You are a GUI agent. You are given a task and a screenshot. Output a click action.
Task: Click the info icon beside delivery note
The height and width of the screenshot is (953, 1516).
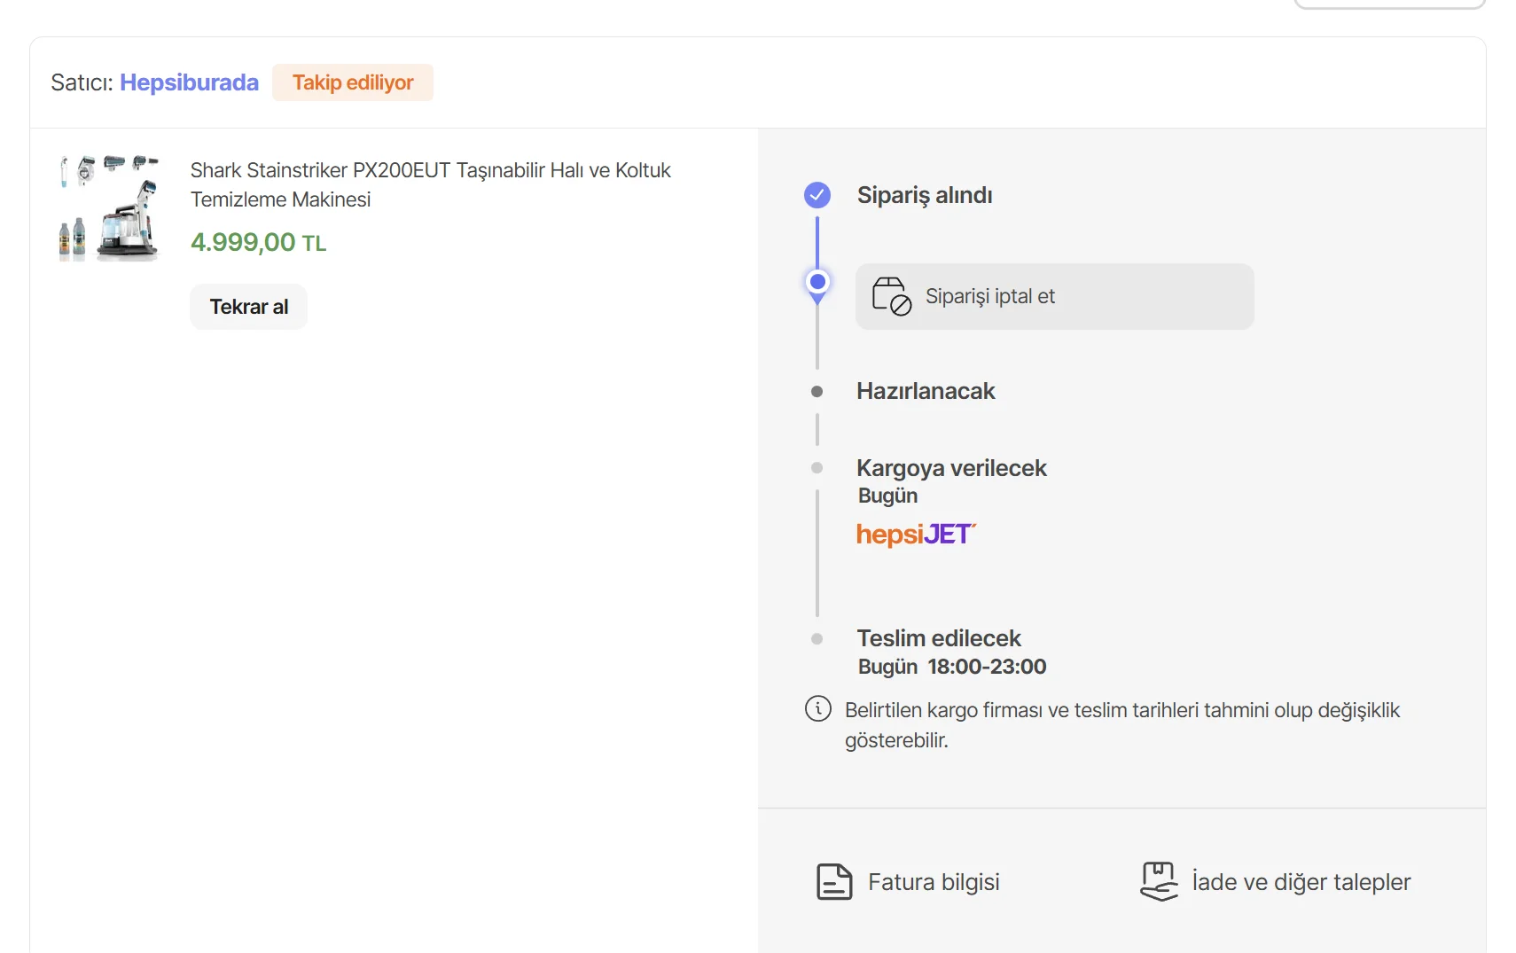pos(817,709)
